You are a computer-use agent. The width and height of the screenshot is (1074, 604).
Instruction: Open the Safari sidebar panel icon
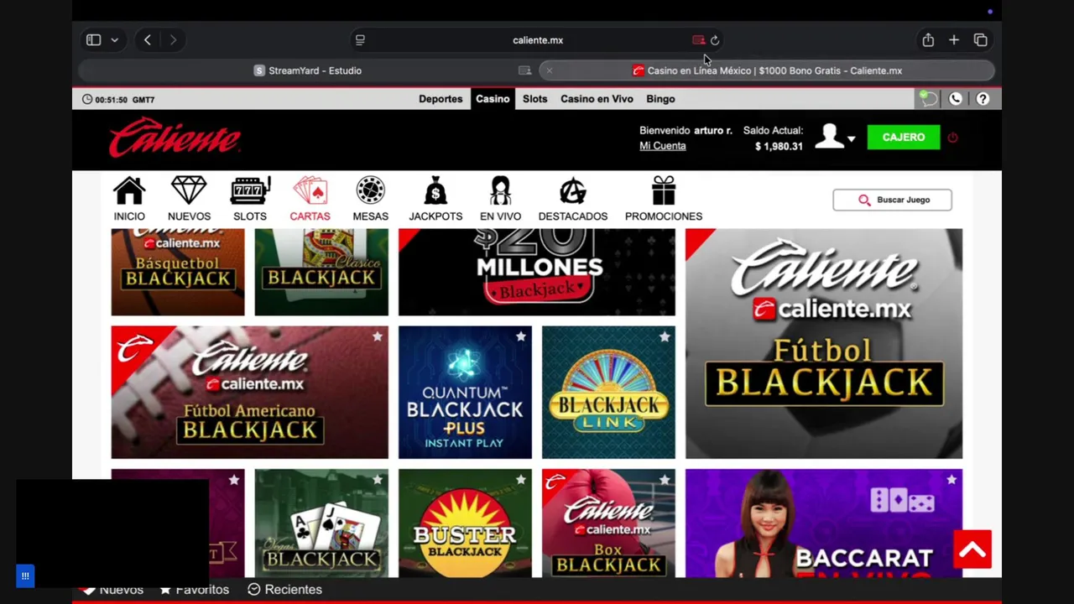93,39
